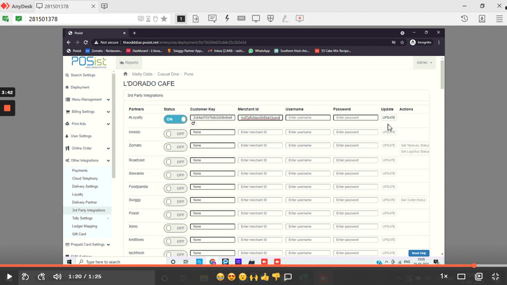This screenshot has height=285, width=507.
Task: Open playback speed 1x control
Action: click(x=444, y=276)
